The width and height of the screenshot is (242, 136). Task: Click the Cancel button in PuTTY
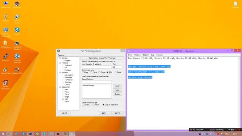pyautogui.click(x=118, y=113)
